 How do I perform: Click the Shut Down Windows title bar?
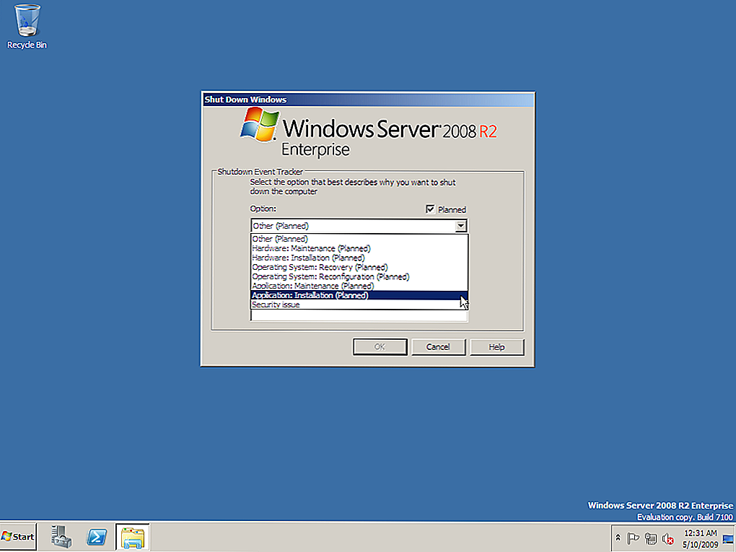pos(368,100)
